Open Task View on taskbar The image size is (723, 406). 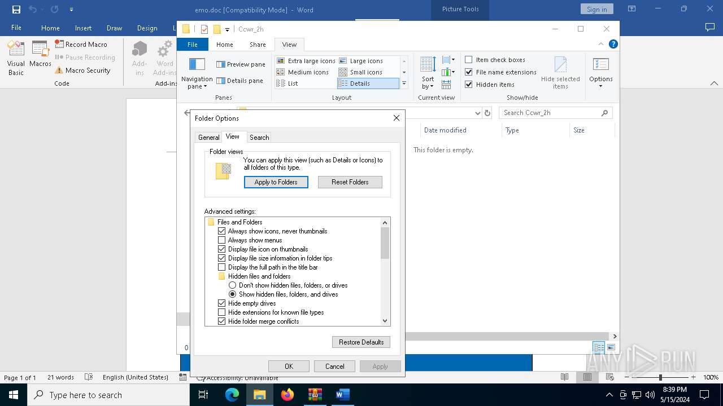(203, 395)
